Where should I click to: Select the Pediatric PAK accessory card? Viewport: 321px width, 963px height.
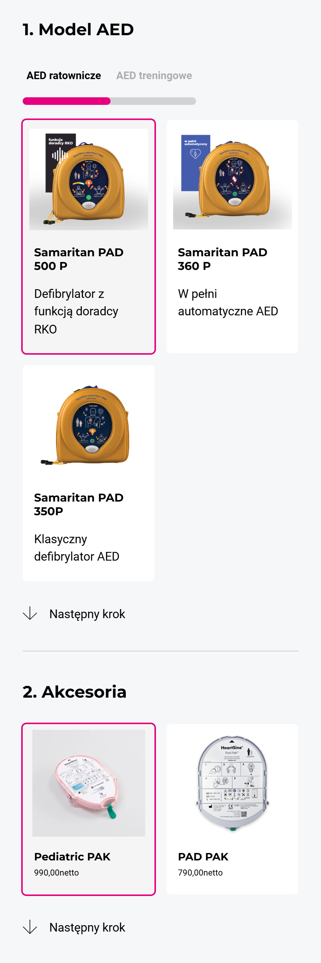coord(89,809)
